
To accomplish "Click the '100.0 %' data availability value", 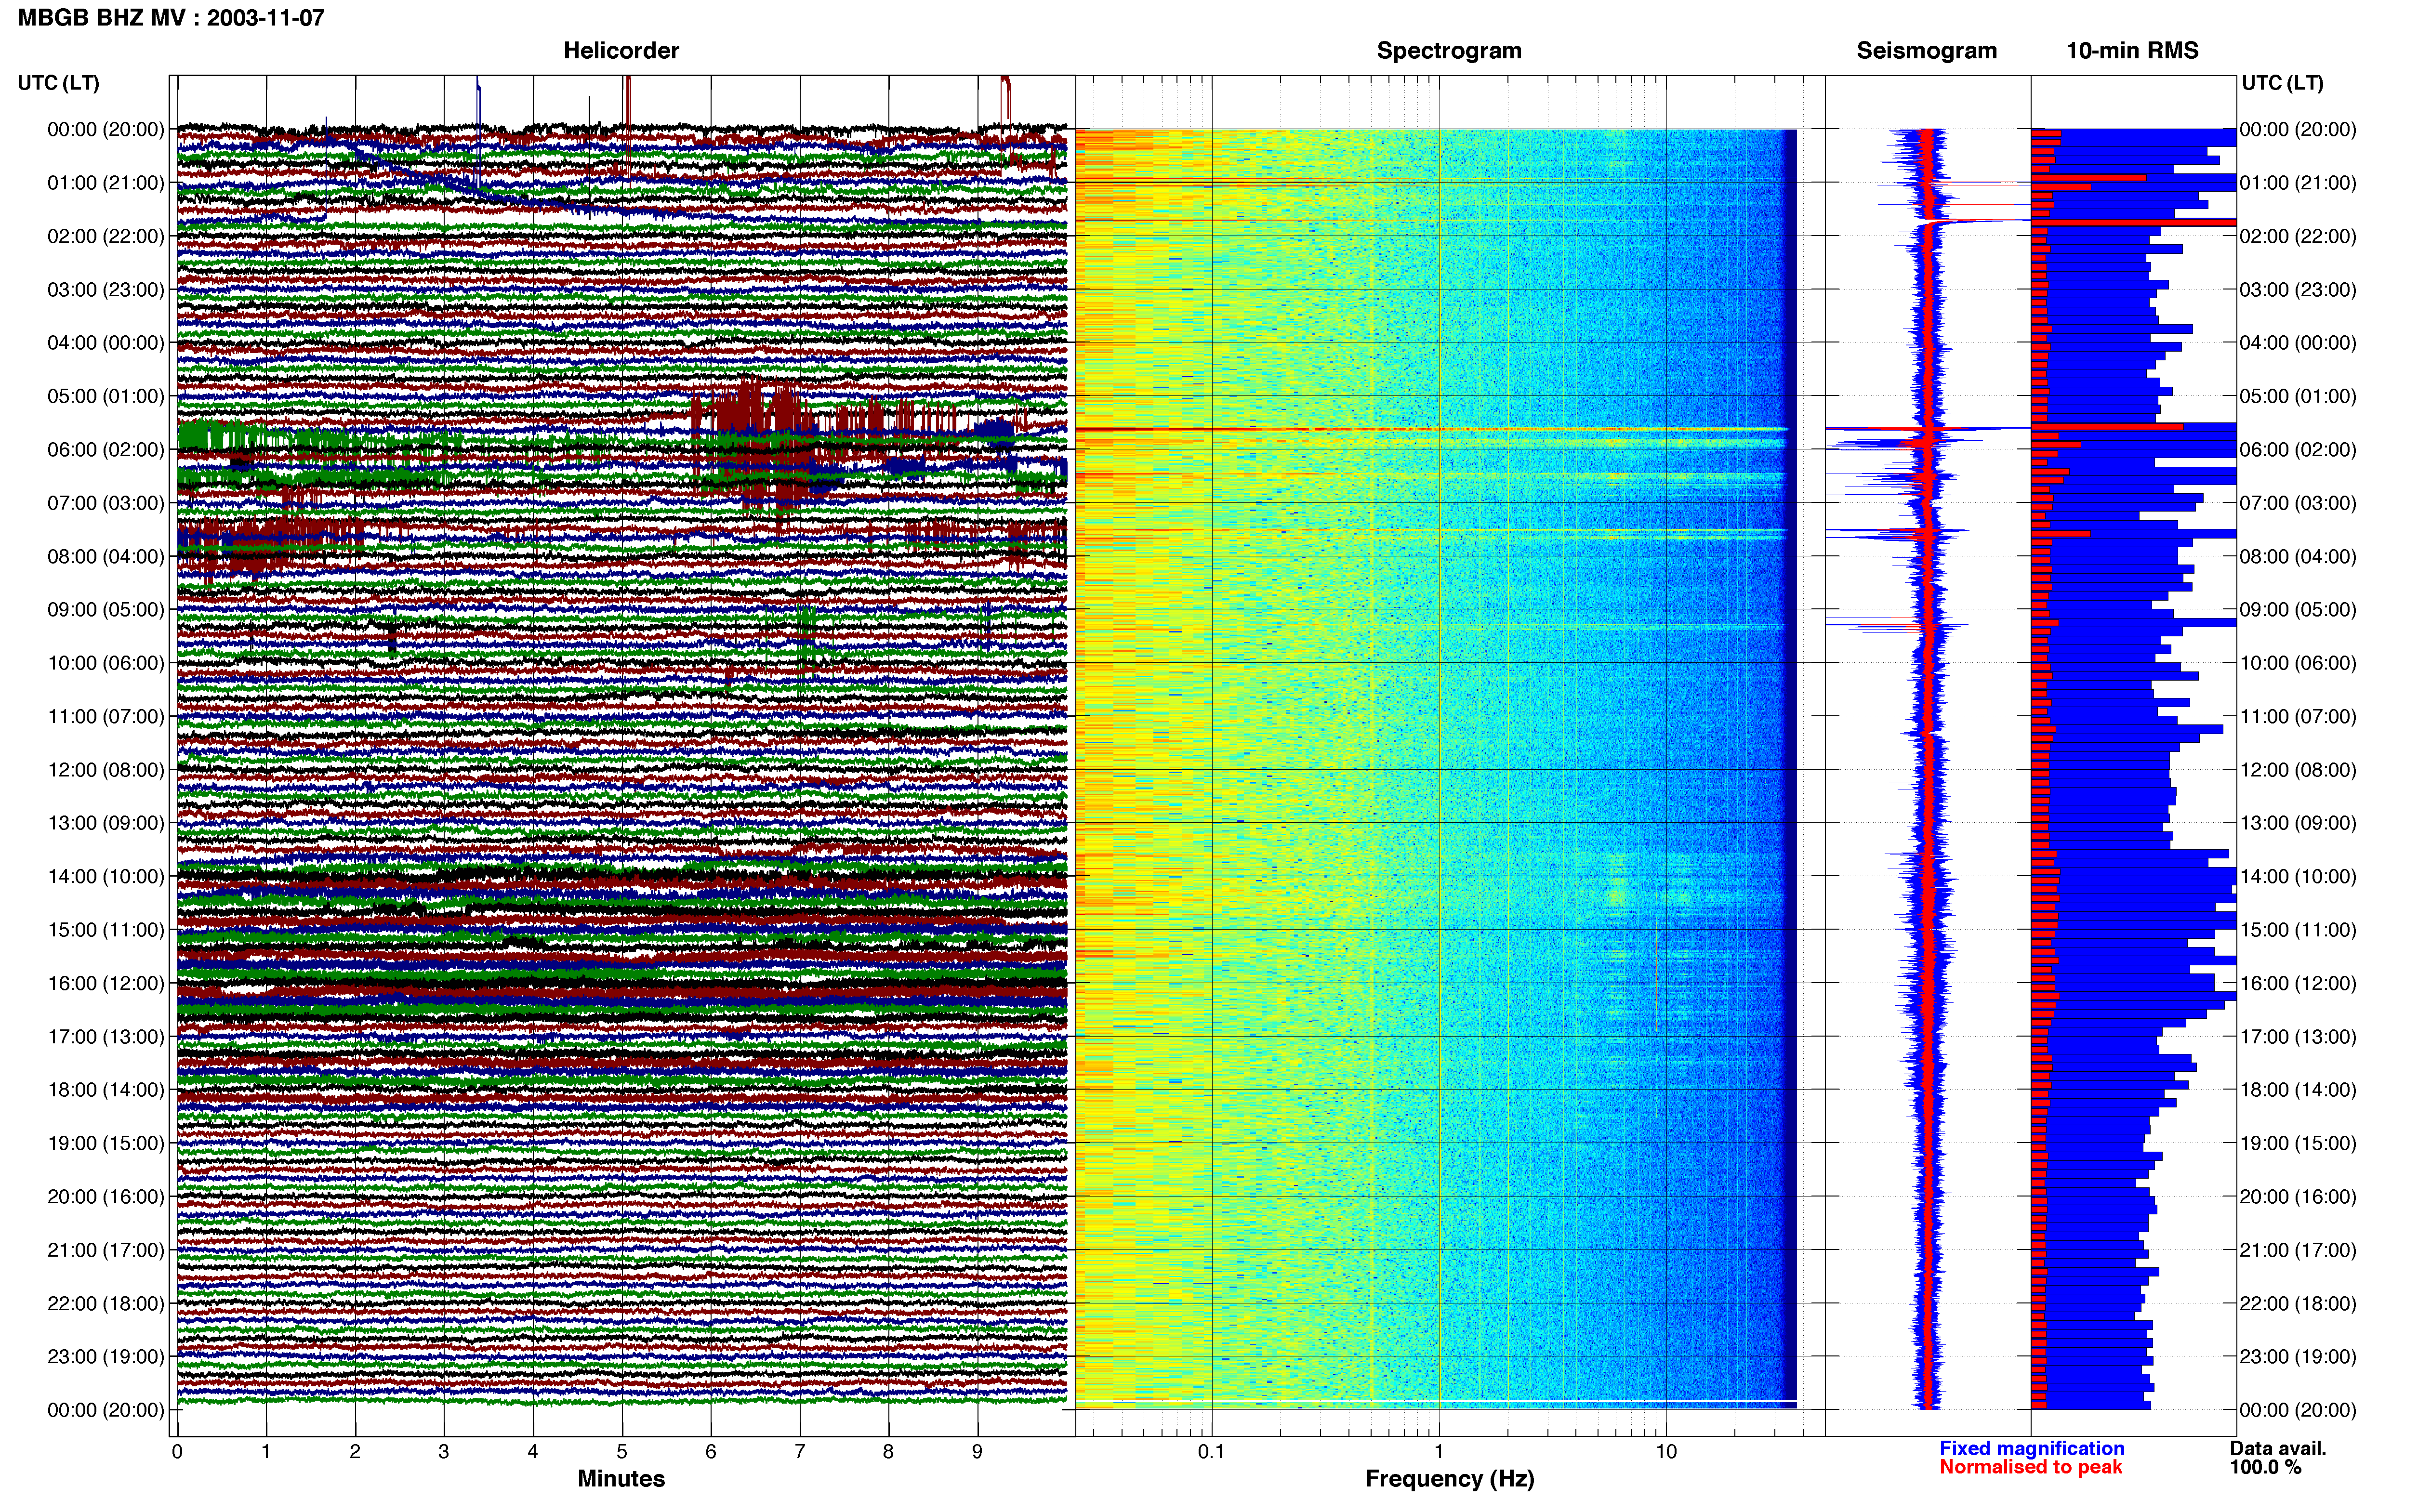I will click(2265, 1468).
